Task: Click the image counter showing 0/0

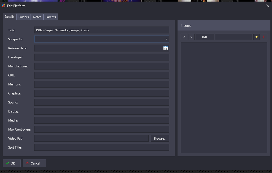Action: [x=205, y=37]
